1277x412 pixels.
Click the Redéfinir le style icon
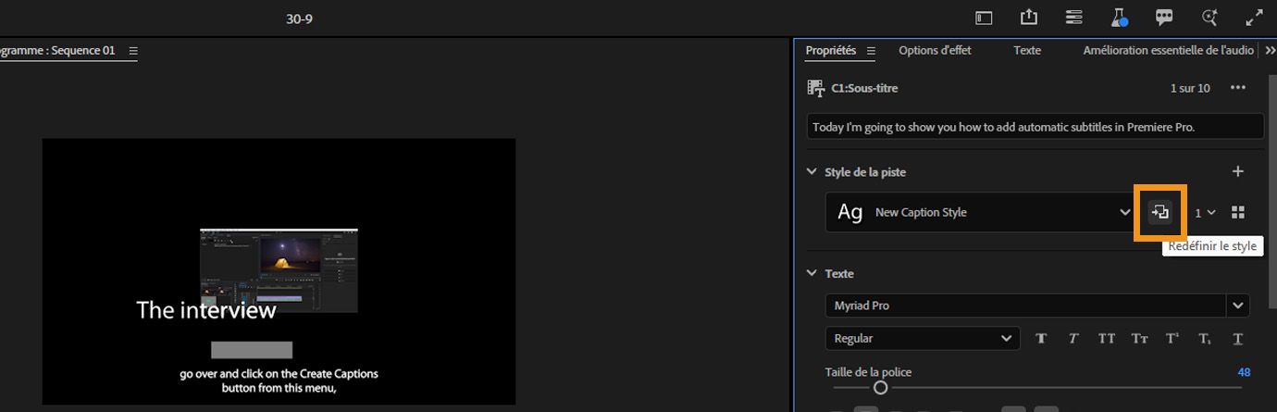click(x=1160, y=212)
